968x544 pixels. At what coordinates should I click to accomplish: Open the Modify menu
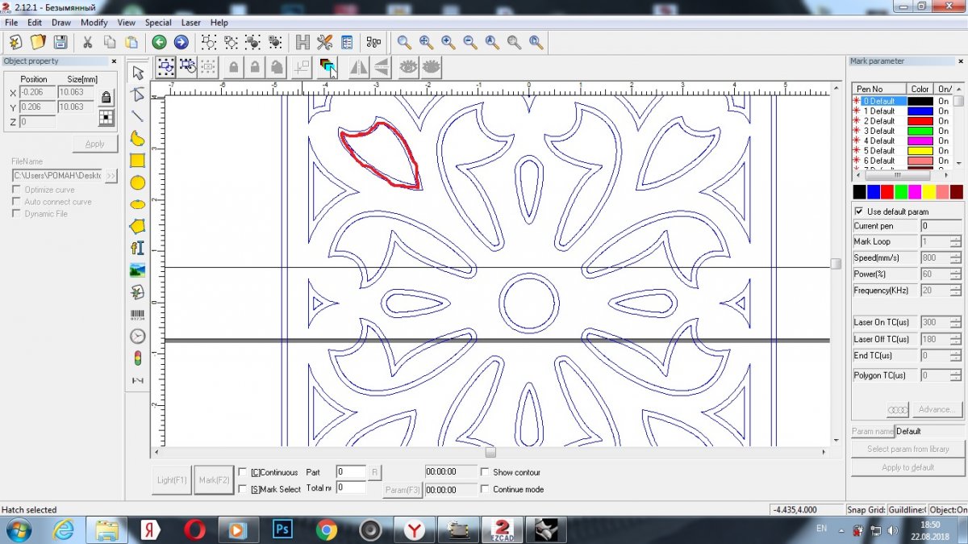[x=94, y=23]
